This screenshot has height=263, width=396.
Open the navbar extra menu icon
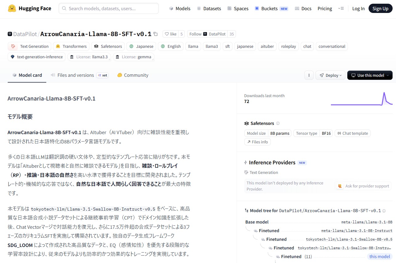[x=341, y=9]
